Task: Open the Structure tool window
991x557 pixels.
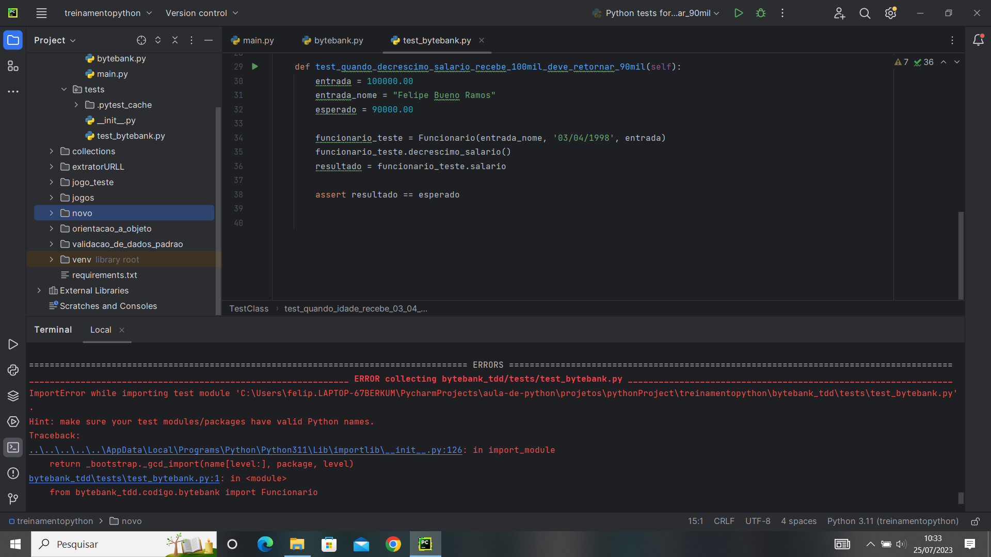Action: [x=13, y=66]
